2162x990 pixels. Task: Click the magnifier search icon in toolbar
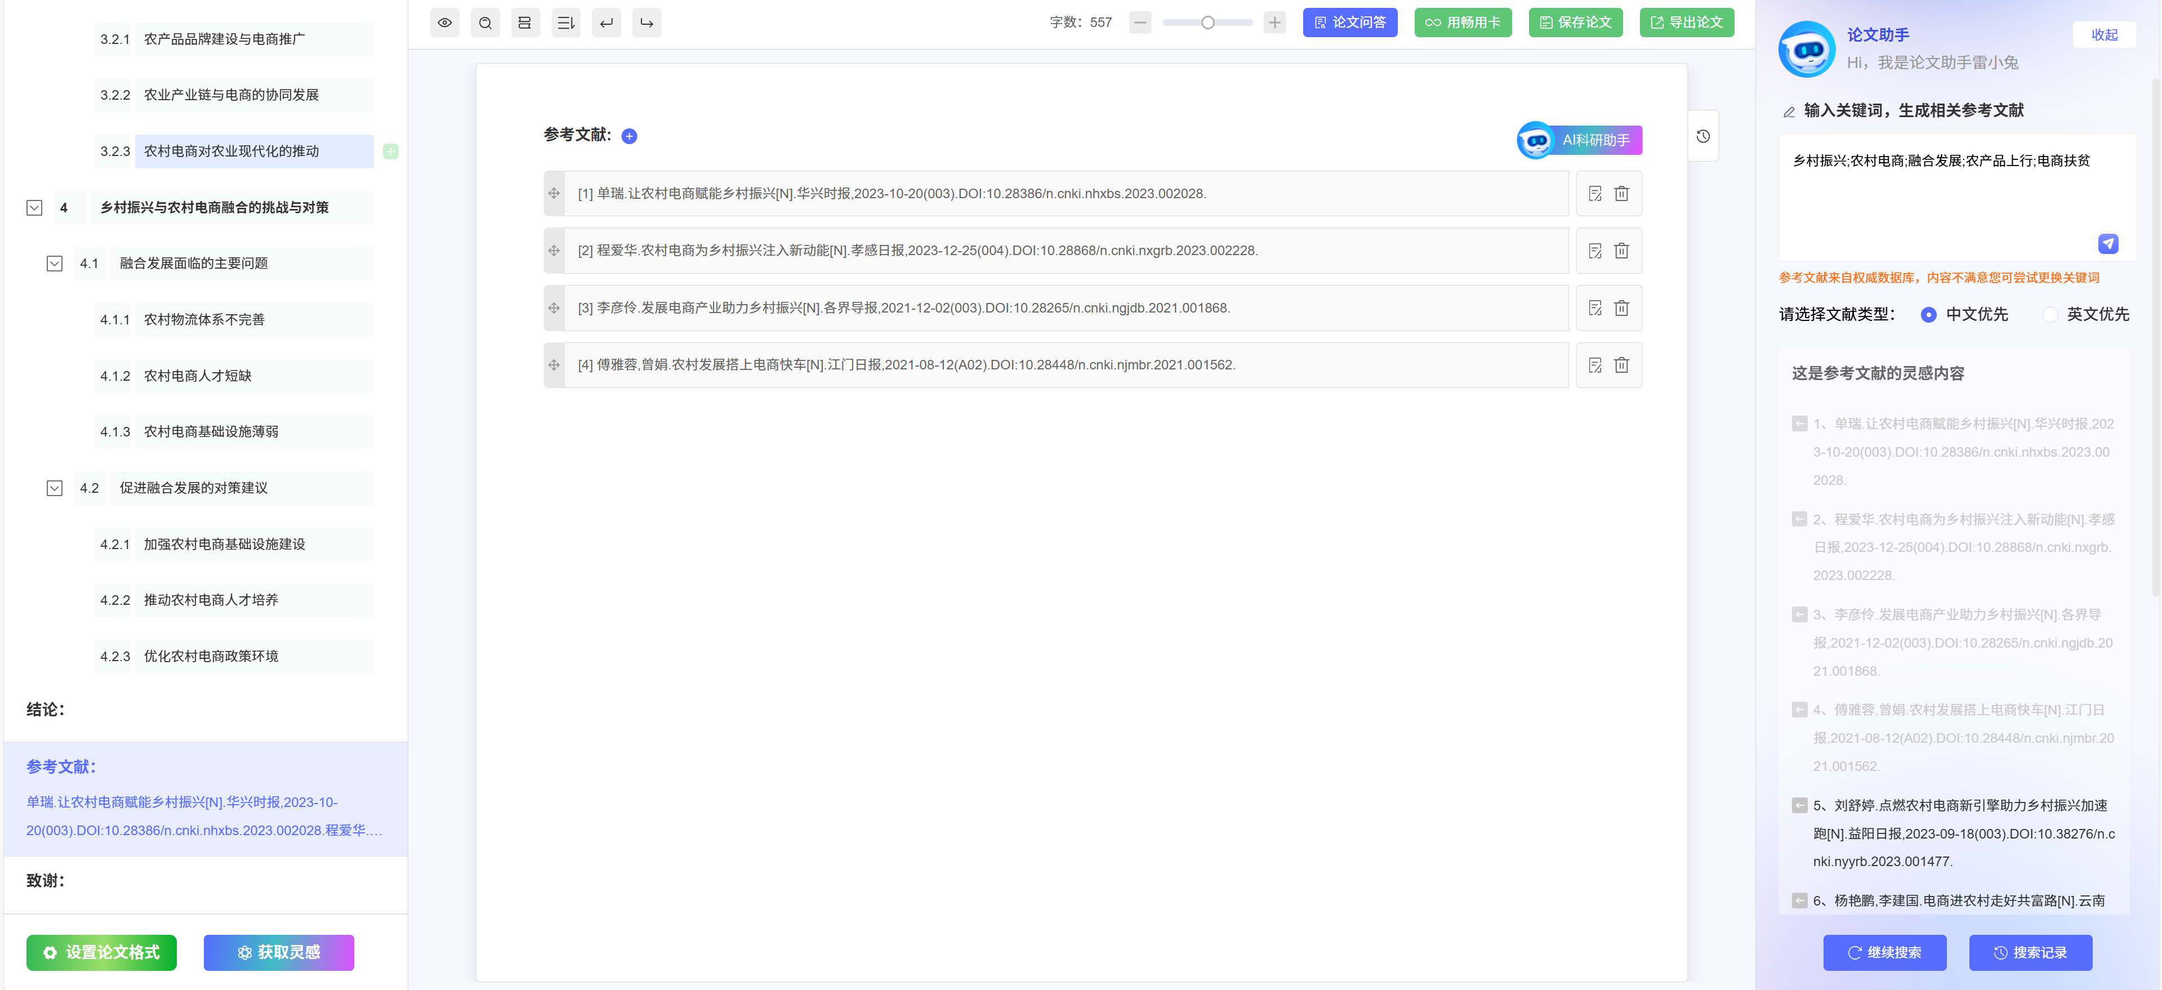pyautogui.click(x=485, y=23)
